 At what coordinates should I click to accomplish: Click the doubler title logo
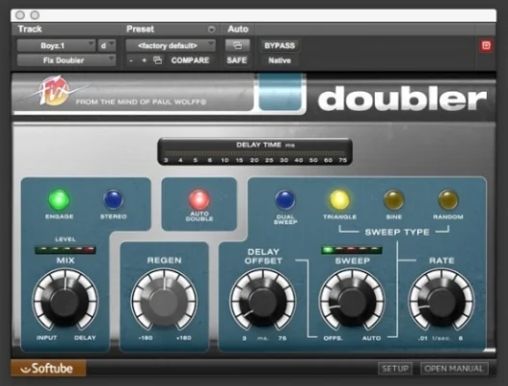click(x=402, y=98)
